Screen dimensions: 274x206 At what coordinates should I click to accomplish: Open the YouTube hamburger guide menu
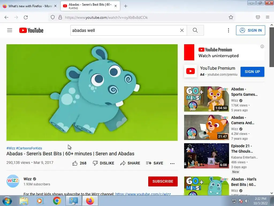point(10,30)
